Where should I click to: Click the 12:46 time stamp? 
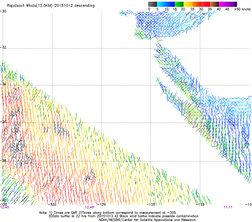[x=89, y=207]
